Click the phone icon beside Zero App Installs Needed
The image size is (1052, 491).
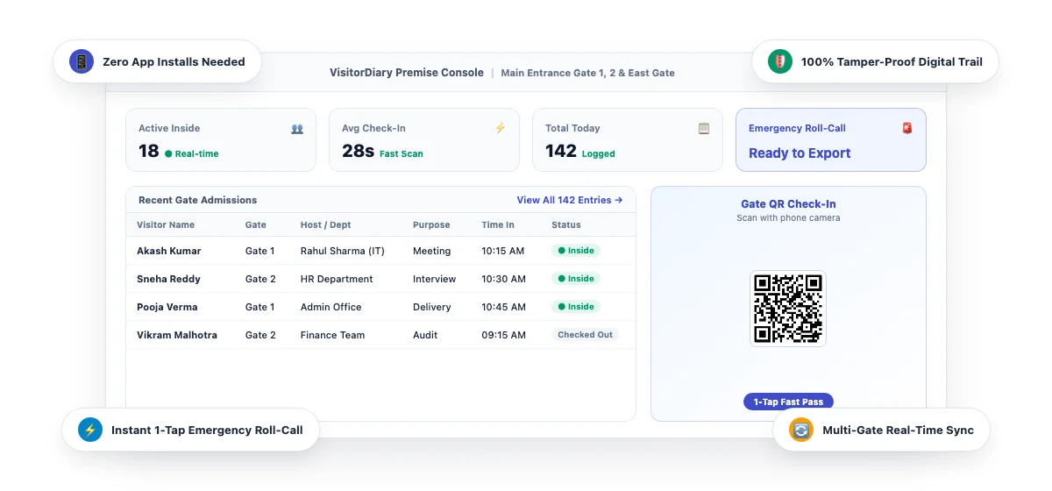pos(82,61)
